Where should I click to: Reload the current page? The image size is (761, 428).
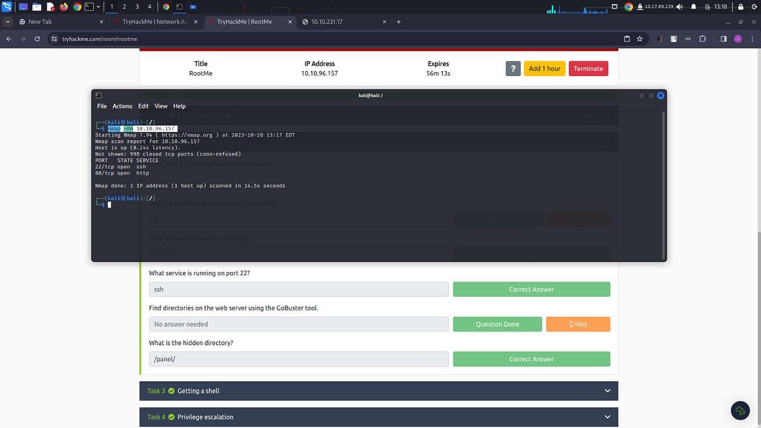(x=37, y=39)
